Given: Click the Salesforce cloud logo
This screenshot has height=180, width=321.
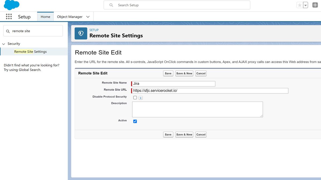Looking at the screenshot, I should (x=11, y=5).
